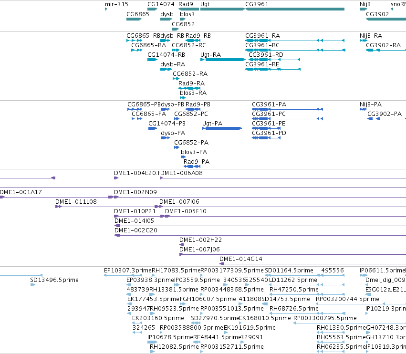Click BAC clone DME1-002G20
This screenshot has width=406, height=354.
136,230
